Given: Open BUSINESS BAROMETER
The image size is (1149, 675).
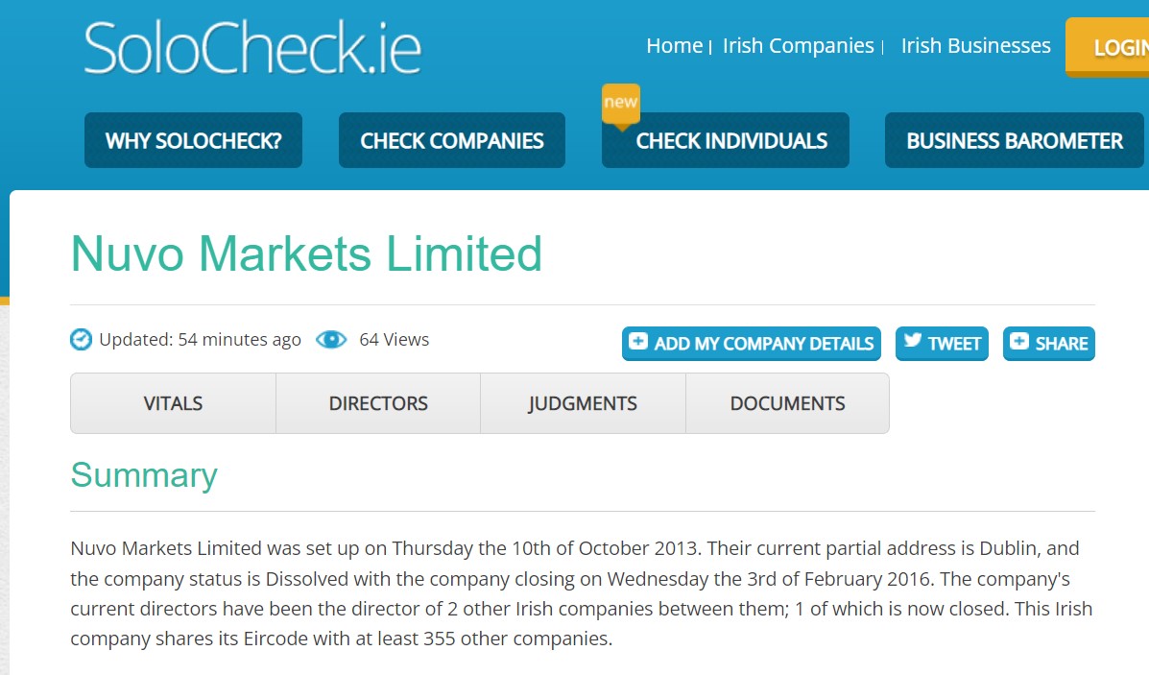Looking at the screenshot, I should 1014,140.
